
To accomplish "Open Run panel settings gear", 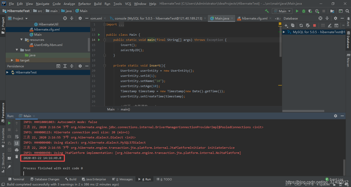I will coord(335,116).
